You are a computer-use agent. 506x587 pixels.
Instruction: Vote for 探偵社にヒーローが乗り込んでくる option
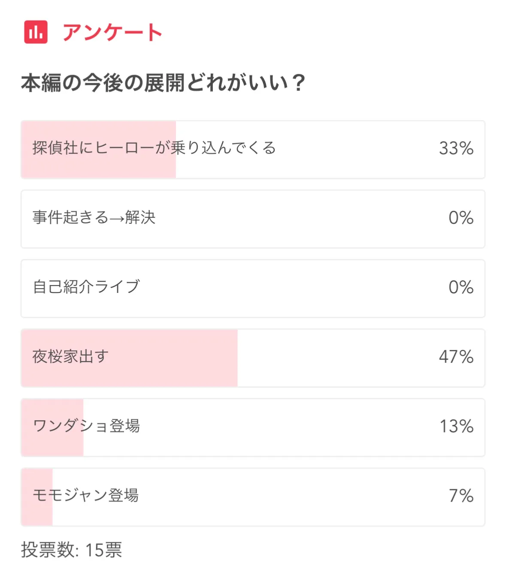154,148
